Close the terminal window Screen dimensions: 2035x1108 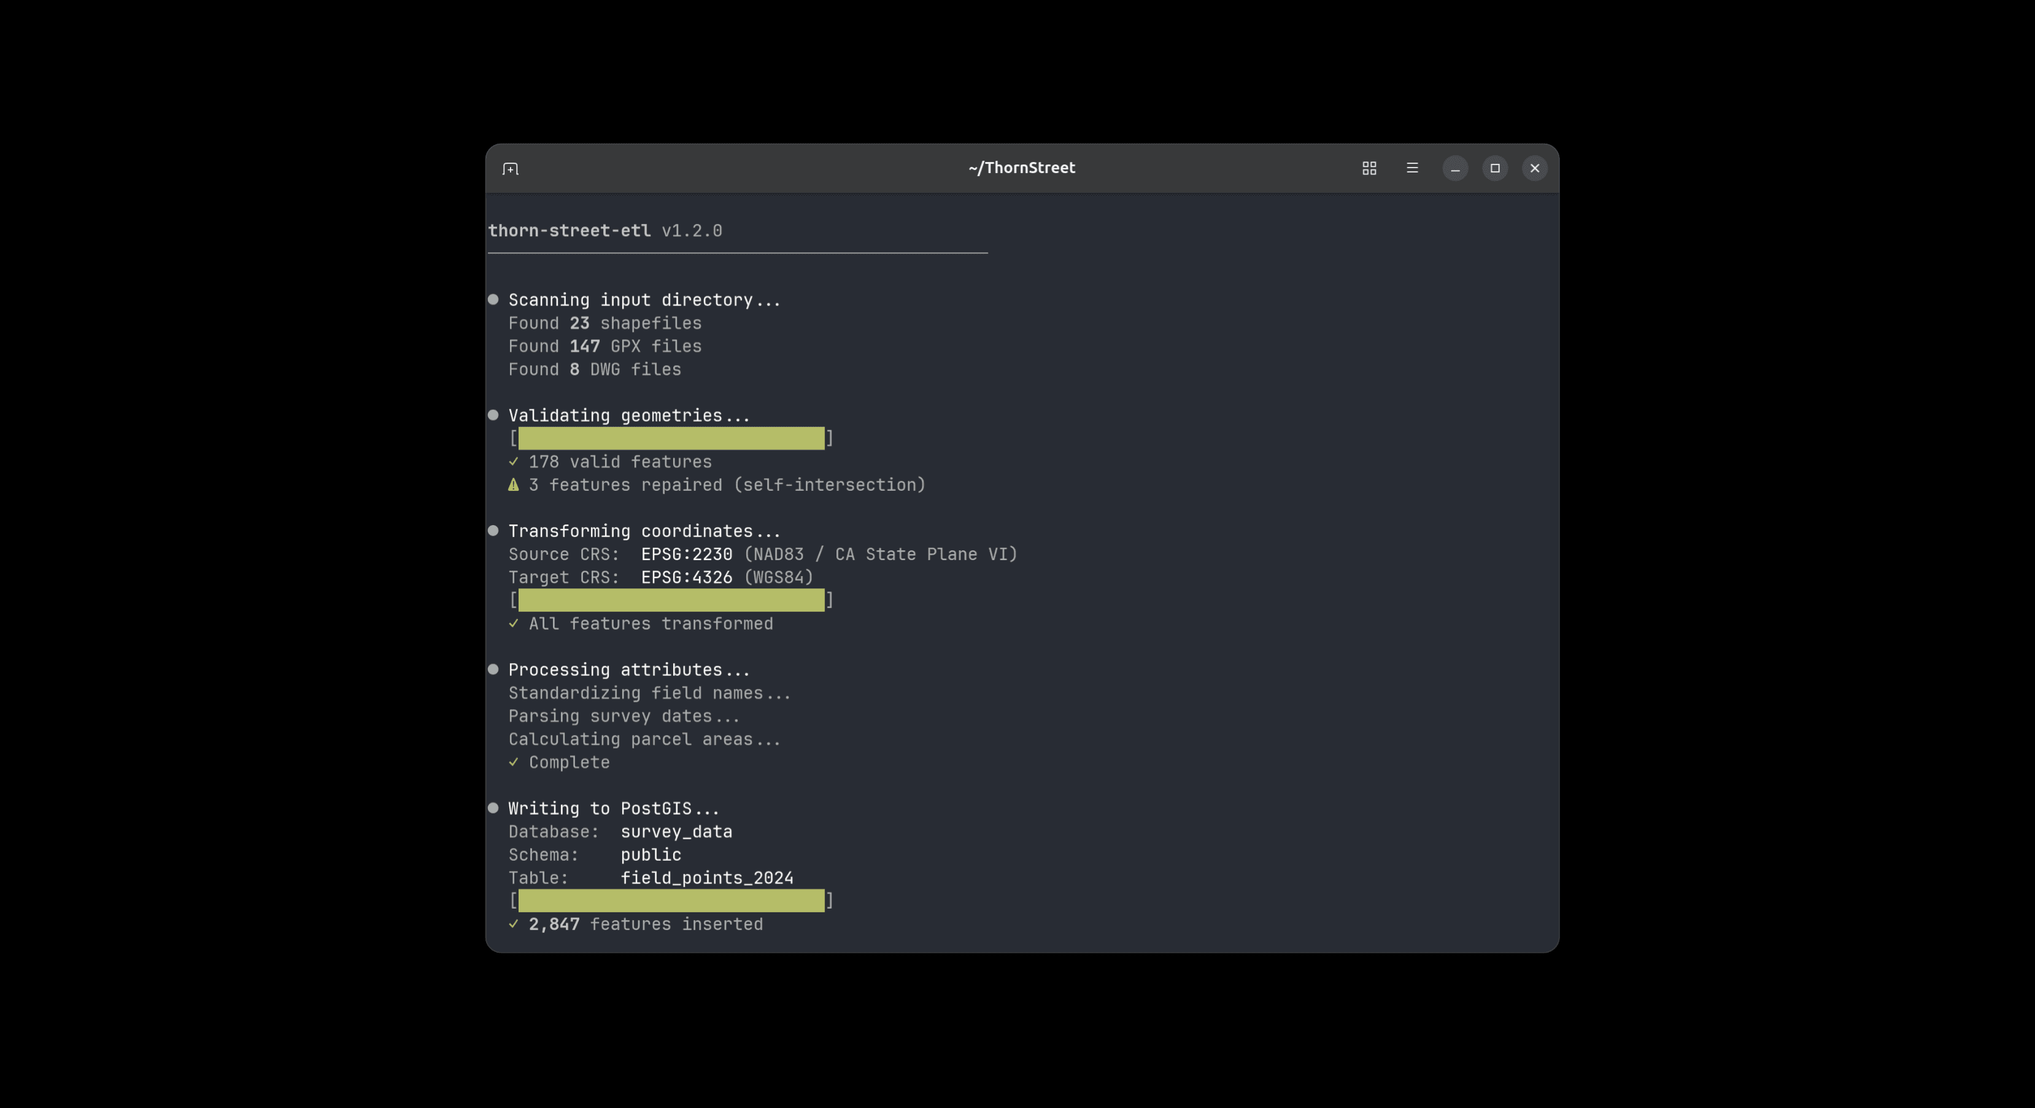[x=1534, y=168]
